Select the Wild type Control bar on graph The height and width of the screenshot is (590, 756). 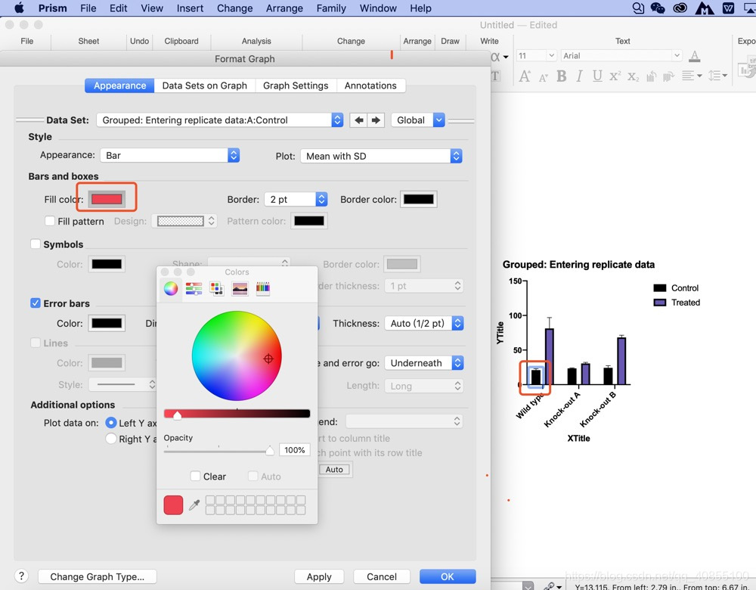[x=536, y=377]
